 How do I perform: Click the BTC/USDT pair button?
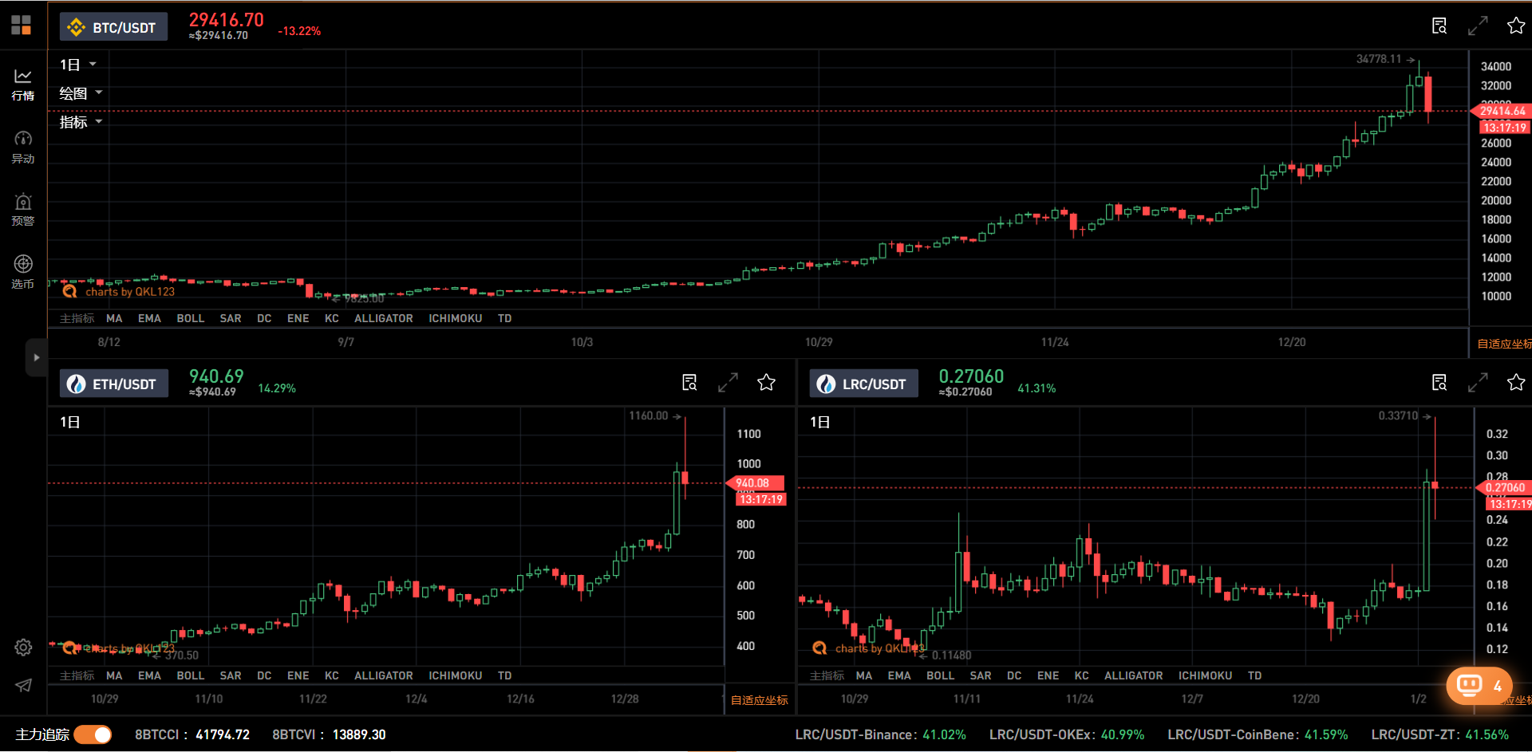[113, 27]
